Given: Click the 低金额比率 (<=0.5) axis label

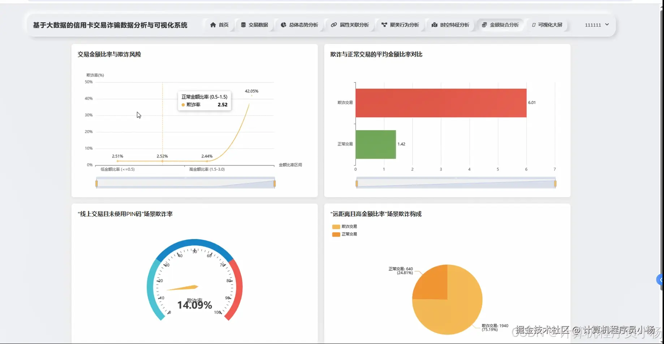Looking at the screenshot, I should pyautogui.click(x=117, y=169).
